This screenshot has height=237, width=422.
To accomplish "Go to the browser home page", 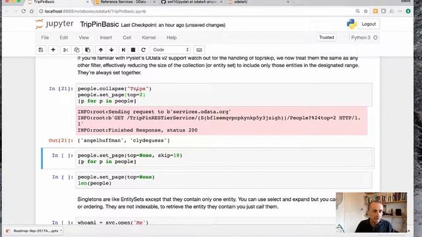I will point(32,11).
